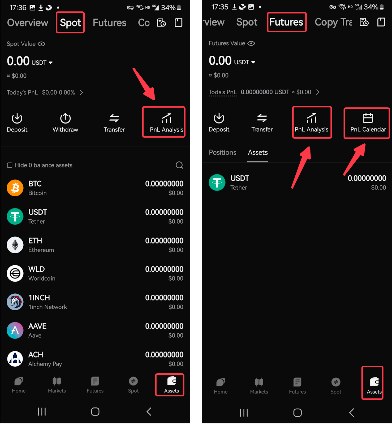Toggle Spot Value visibility eye
The height and width of the screenshot is (424, 392).
[41, 44]
